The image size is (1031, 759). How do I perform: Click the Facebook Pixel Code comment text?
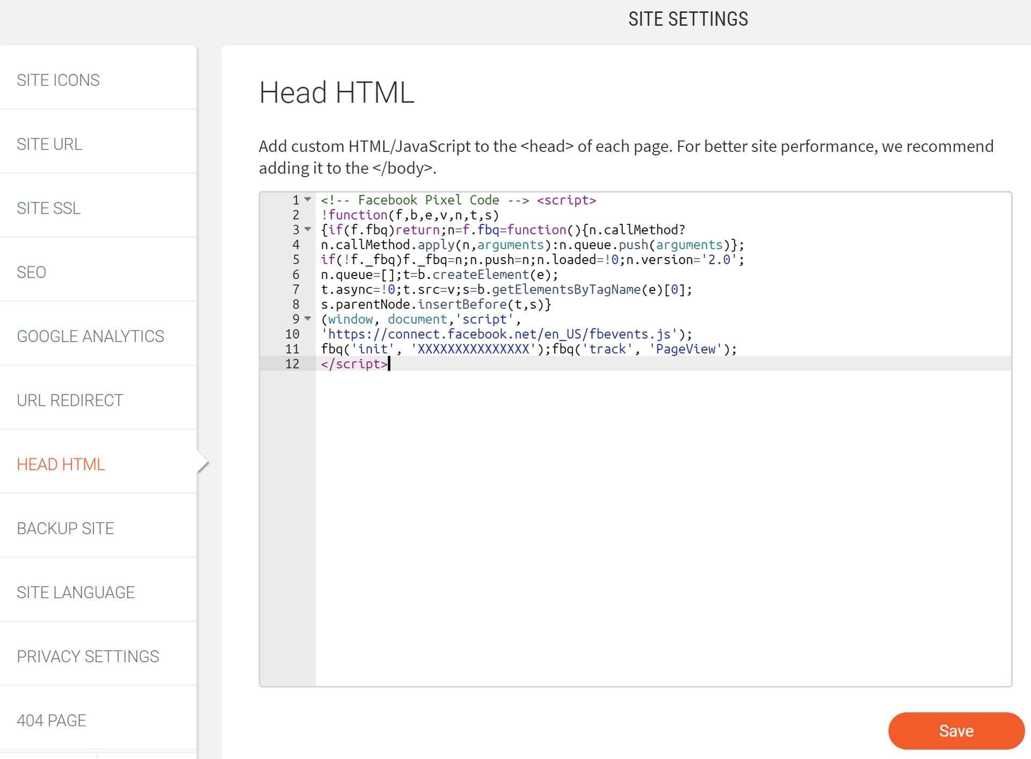pos(425,200)
